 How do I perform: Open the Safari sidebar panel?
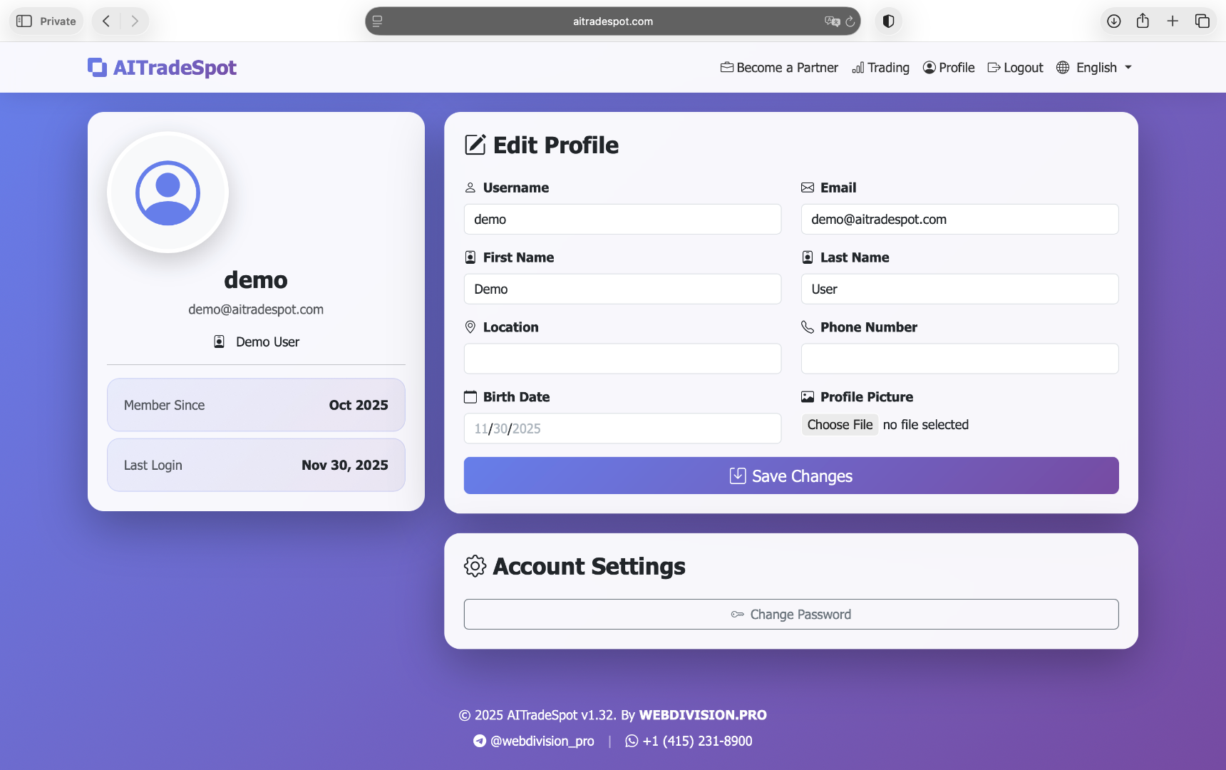click(24, 21)
